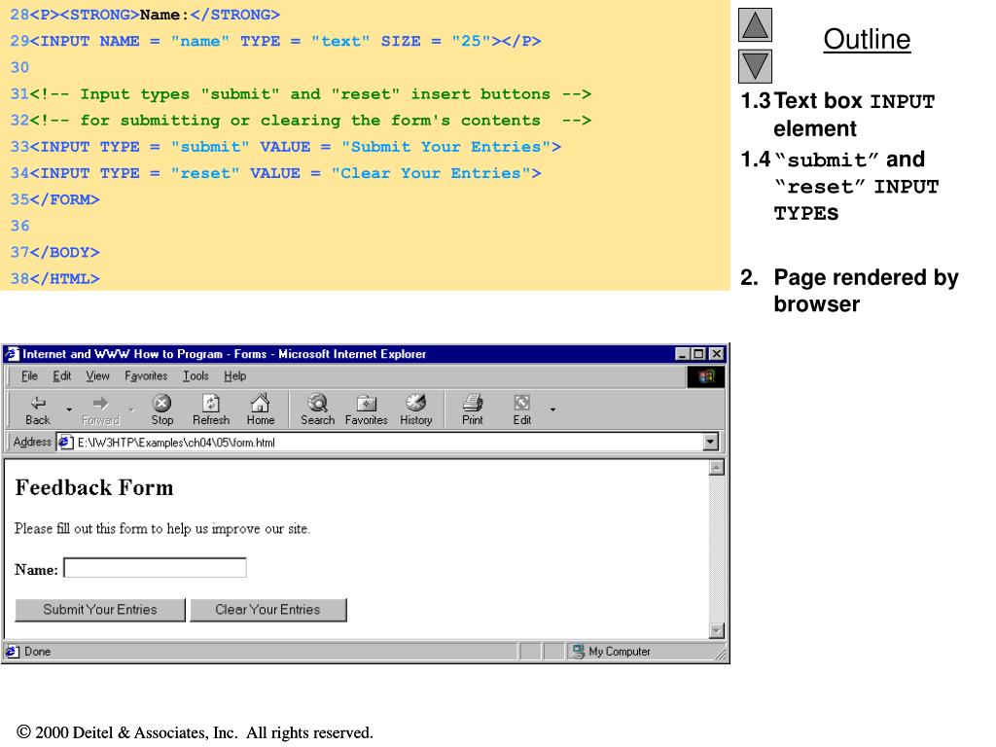Screen dimensions: 996x747
Task: Close the Internet Explorer window
Action: pyautogui.click(x=716, y=354)
